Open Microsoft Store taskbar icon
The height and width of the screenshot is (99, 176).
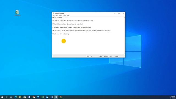coord(24,97)
